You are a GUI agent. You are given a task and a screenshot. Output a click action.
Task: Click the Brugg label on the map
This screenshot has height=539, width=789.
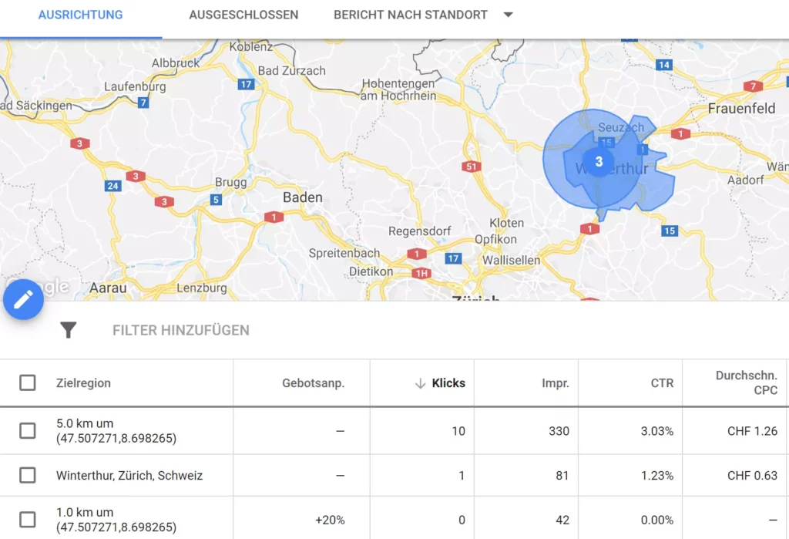tap(231, 183)
